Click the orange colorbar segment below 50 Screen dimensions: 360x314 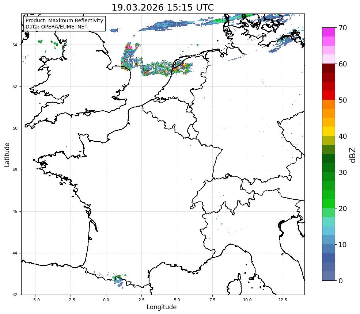click(x=329, y=104)
